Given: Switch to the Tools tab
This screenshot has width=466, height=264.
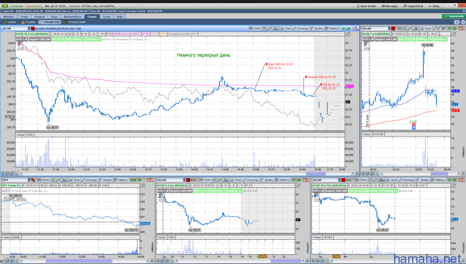Looking at the screenshot, I should tap(106, 16).
